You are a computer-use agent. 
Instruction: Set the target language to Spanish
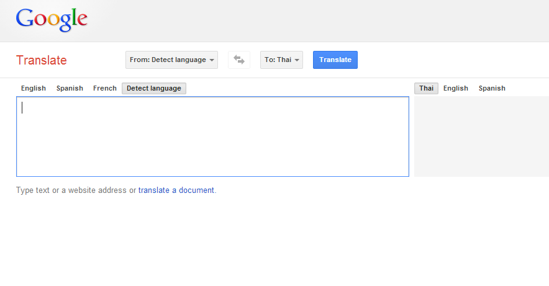point(492,88)
